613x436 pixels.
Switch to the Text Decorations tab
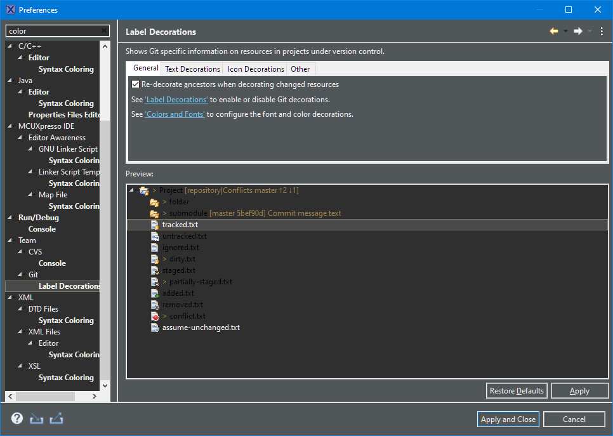tap(192, 69)
